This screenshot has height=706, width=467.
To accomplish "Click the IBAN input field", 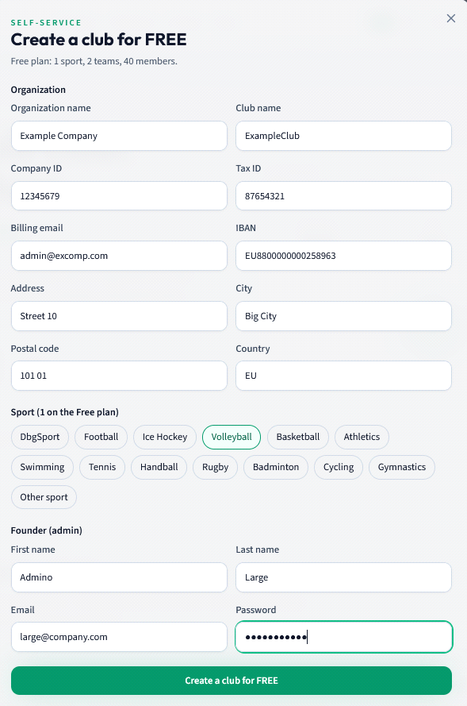I will point(344,256).
